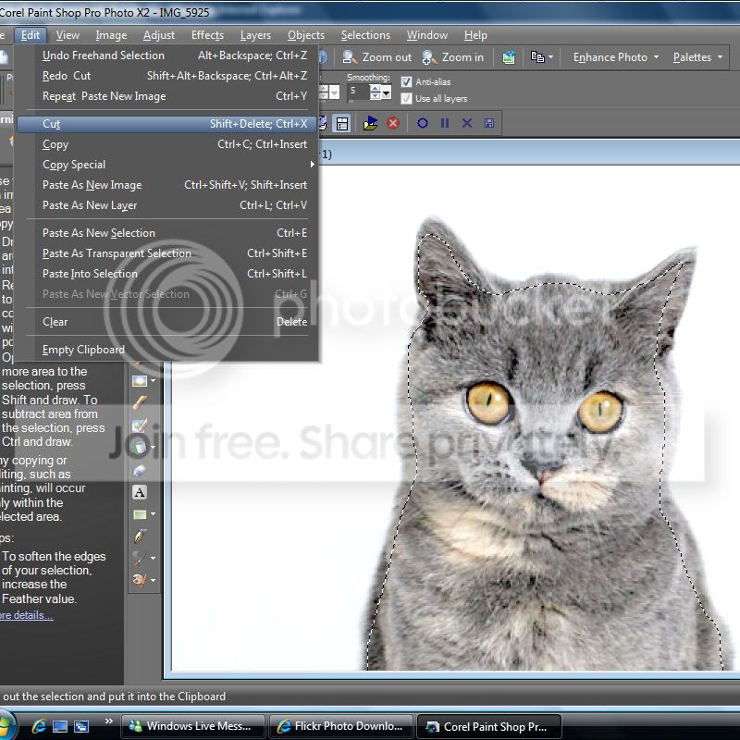Select Paste As New Layer
Screen dimensions: 740x740
[x=90, y=205]
